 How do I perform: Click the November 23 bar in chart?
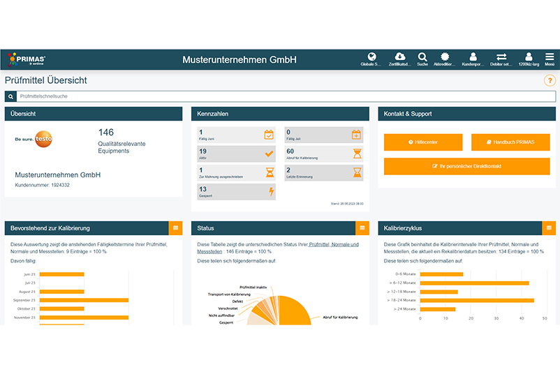tap(84, 317)
